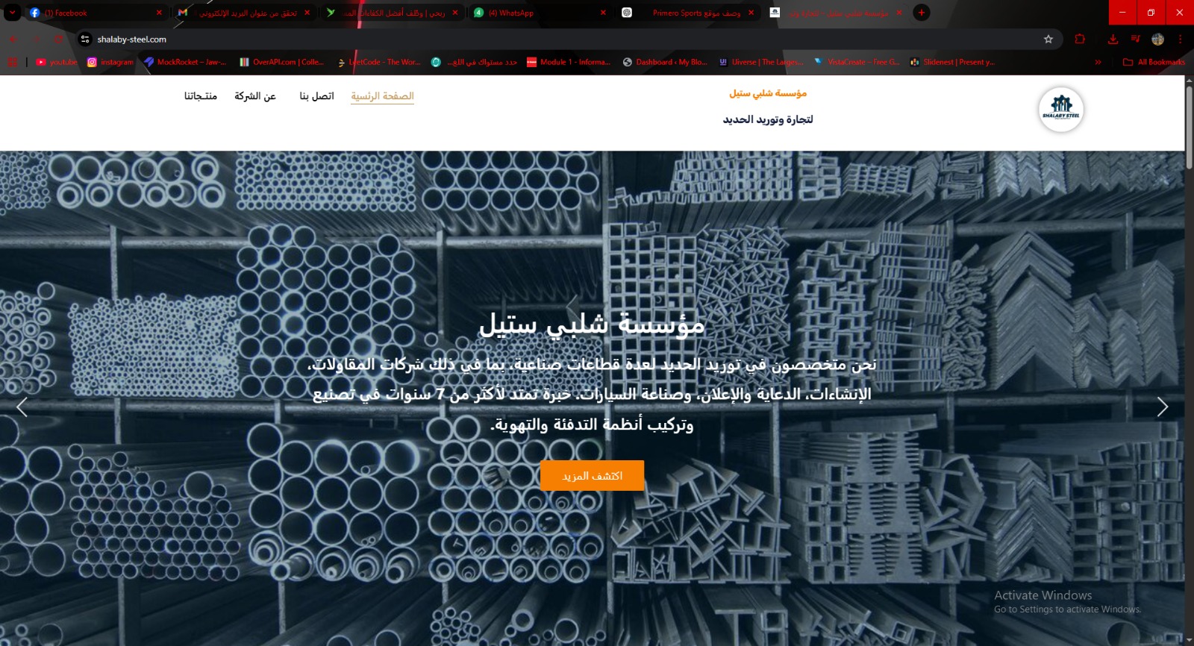Close the Gmail tab
Viewport: 1194px width, 646px height.
[307, 13]
